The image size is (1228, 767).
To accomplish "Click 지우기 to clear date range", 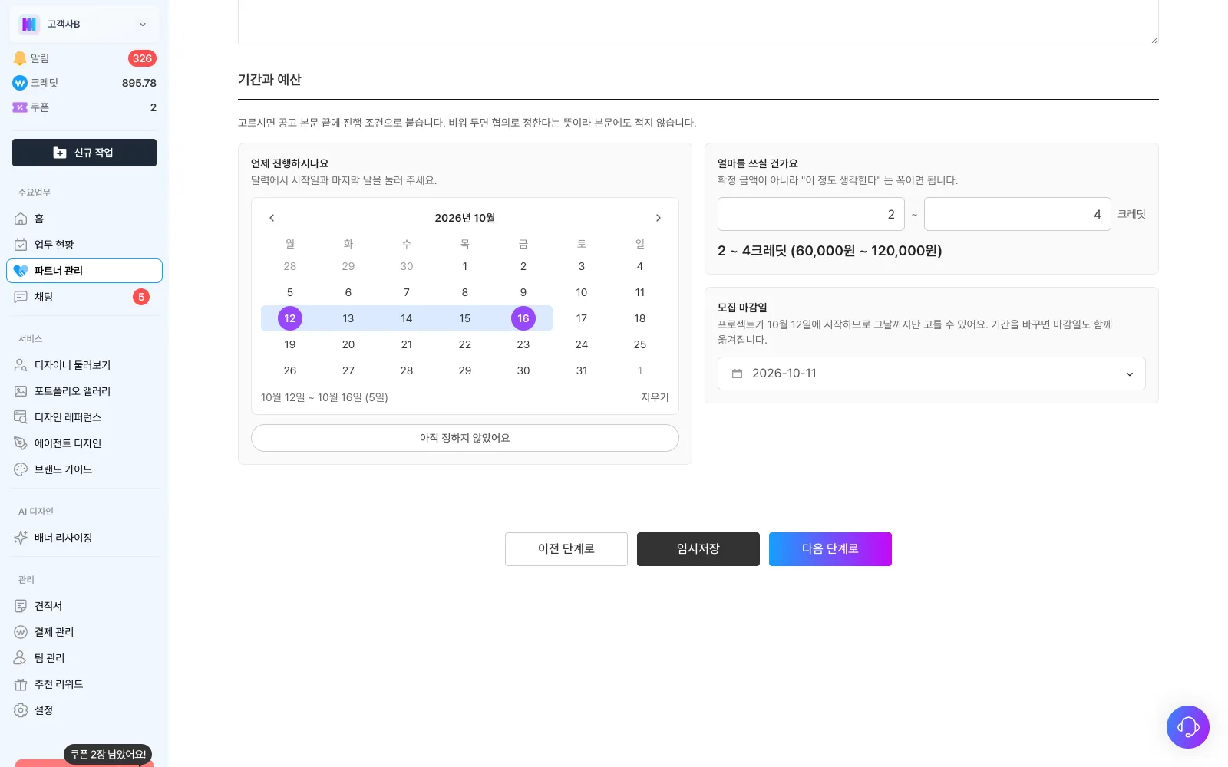I will (655, 397).
